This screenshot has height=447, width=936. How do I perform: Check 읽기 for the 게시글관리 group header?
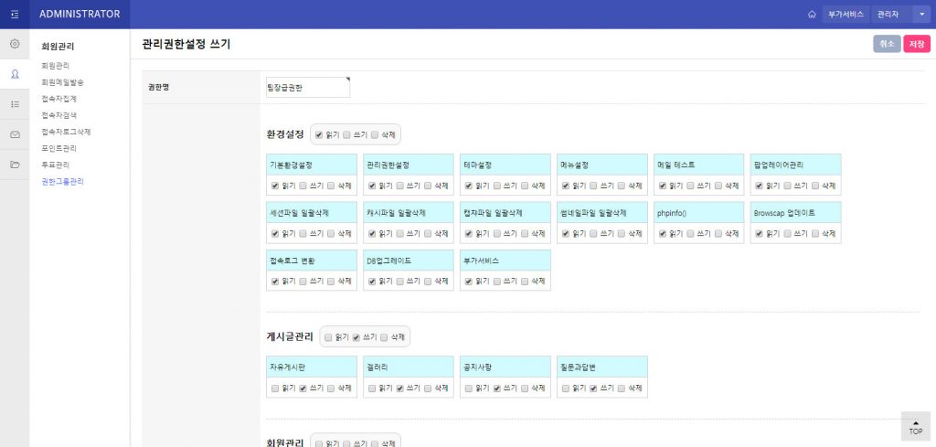328,337
